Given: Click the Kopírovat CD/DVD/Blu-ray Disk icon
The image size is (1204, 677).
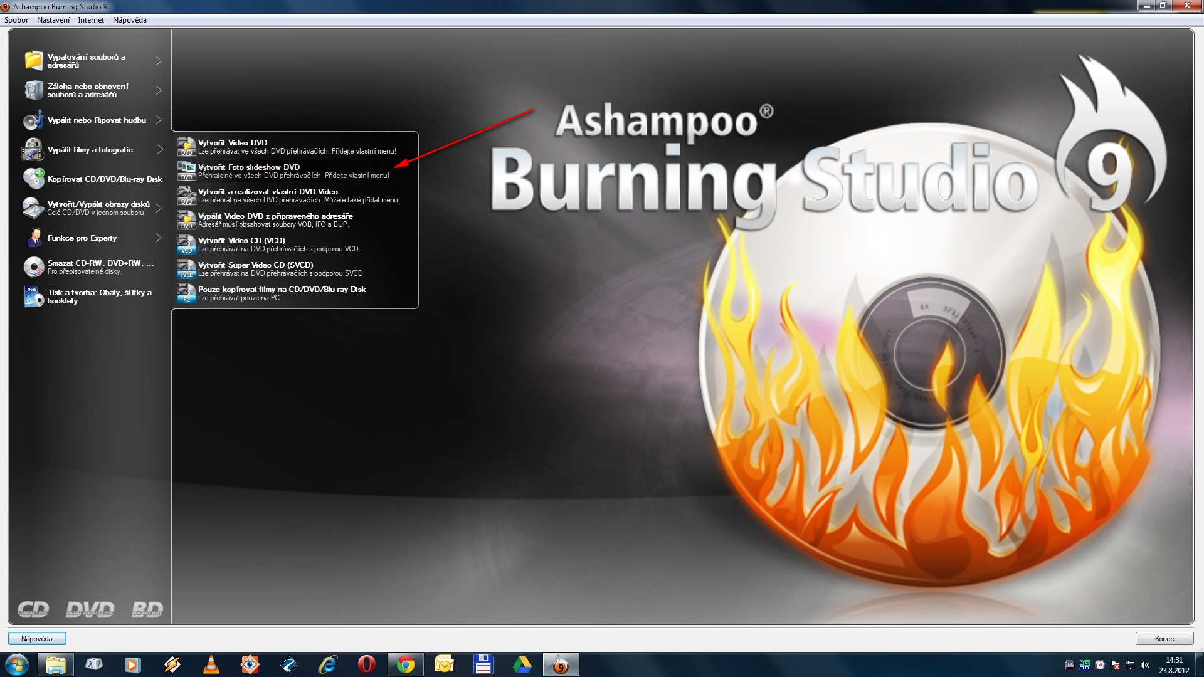Looking at the screenshot, I should [x=33, y=179].
